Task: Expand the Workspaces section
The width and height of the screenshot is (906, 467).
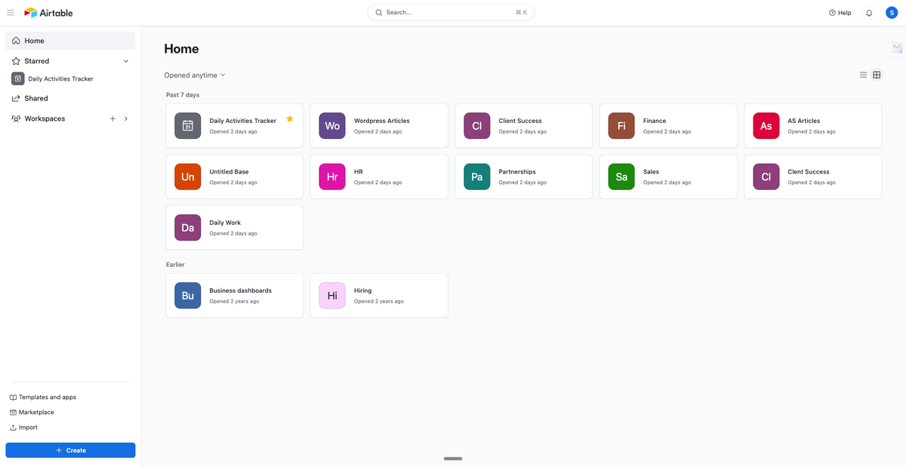Action: pos(126,118)
